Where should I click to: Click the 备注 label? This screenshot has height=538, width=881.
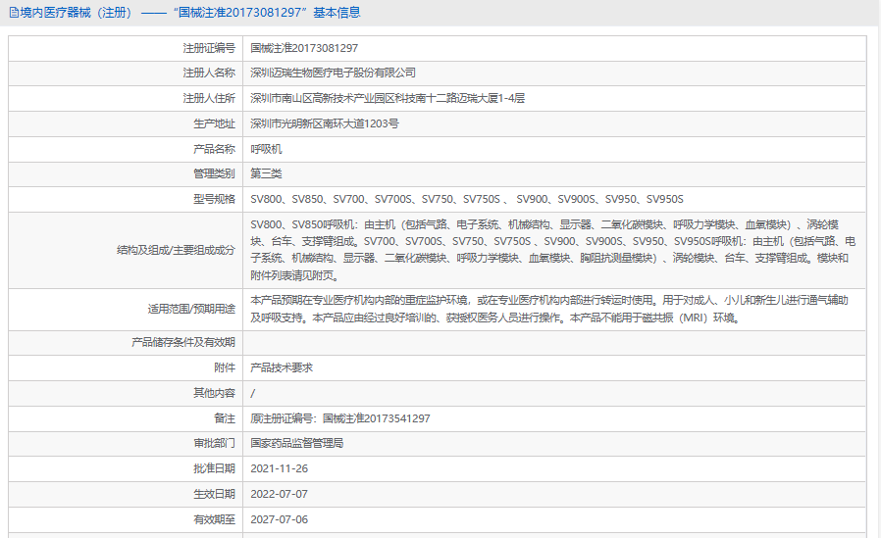tap(225, 418)
